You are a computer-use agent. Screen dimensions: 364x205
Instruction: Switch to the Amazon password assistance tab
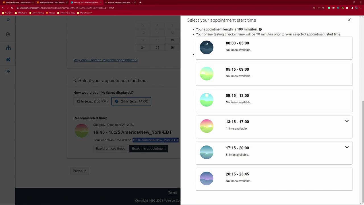click(x=120, y=2)
